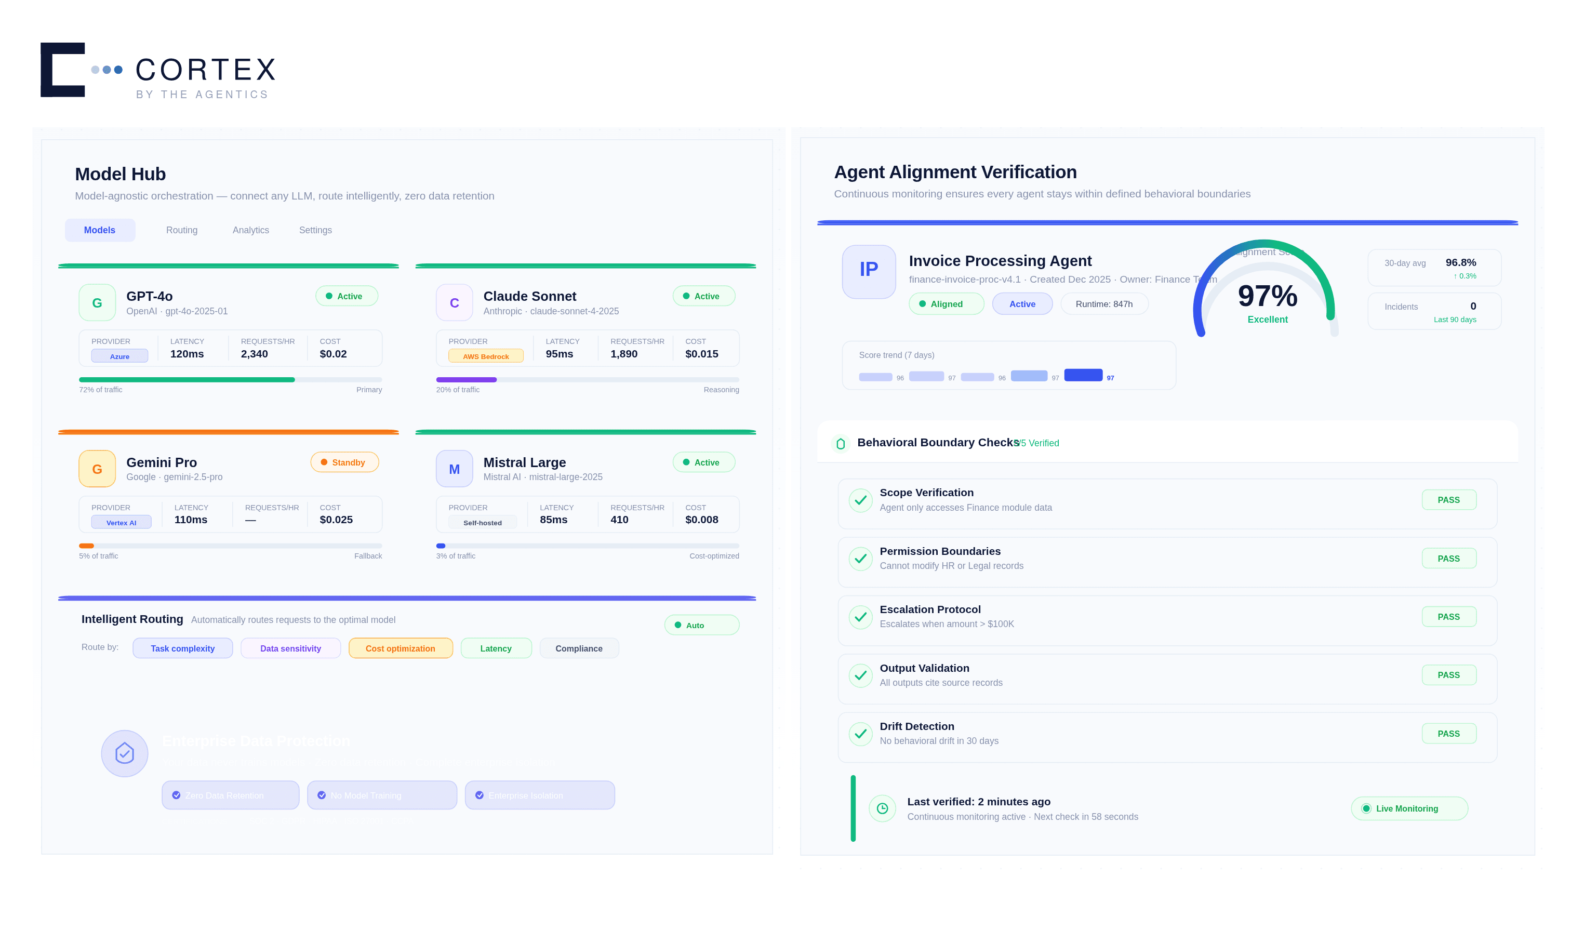Click the Scope Verification checkmark icon
This screenshot has width=1571, height=929.
pyautogui.click(x=861, y=500)
